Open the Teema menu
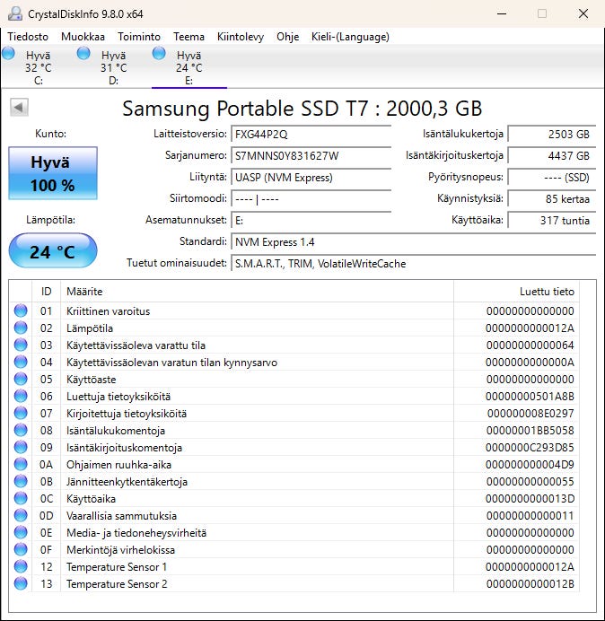 189,37
